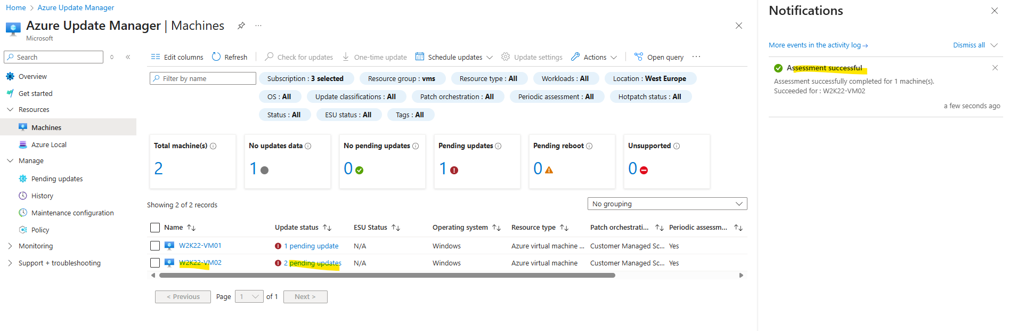Open the Hotpatch status filter
The height and width of the screenshot is (331, 1009).
pyautogui.click(x=650, y=96)
